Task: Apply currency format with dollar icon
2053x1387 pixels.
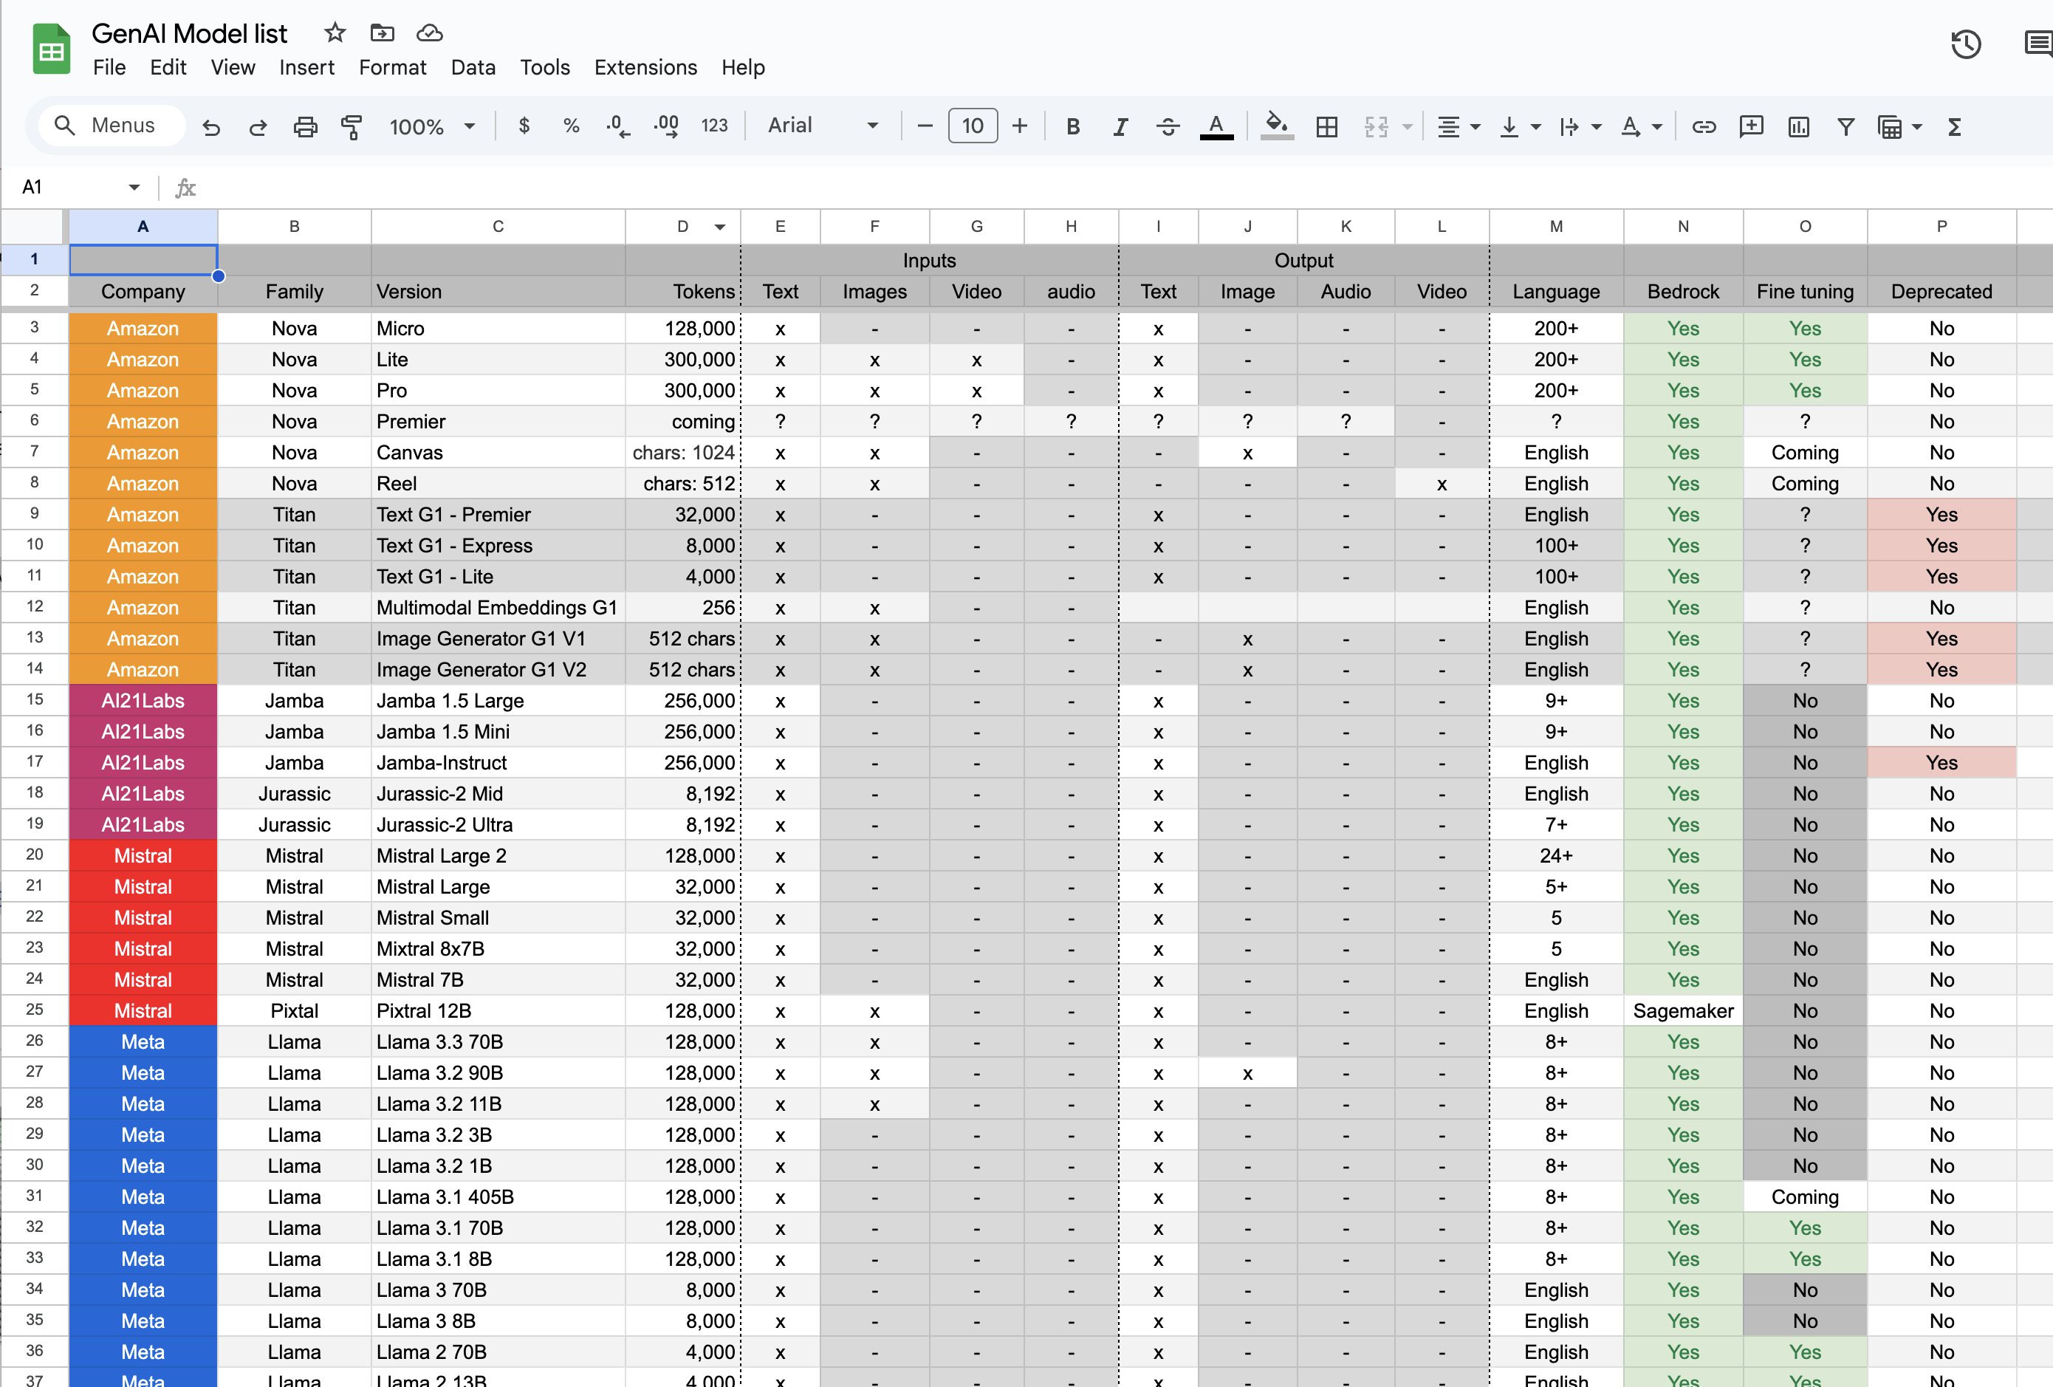Action: pyautogui.click(x=524, y=126)
